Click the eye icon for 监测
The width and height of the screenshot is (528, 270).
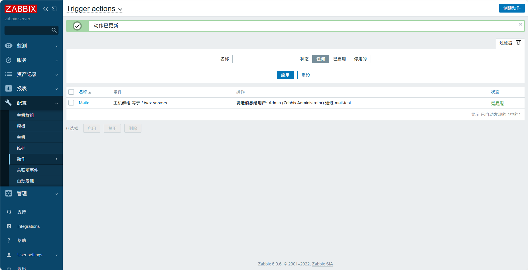9,46
